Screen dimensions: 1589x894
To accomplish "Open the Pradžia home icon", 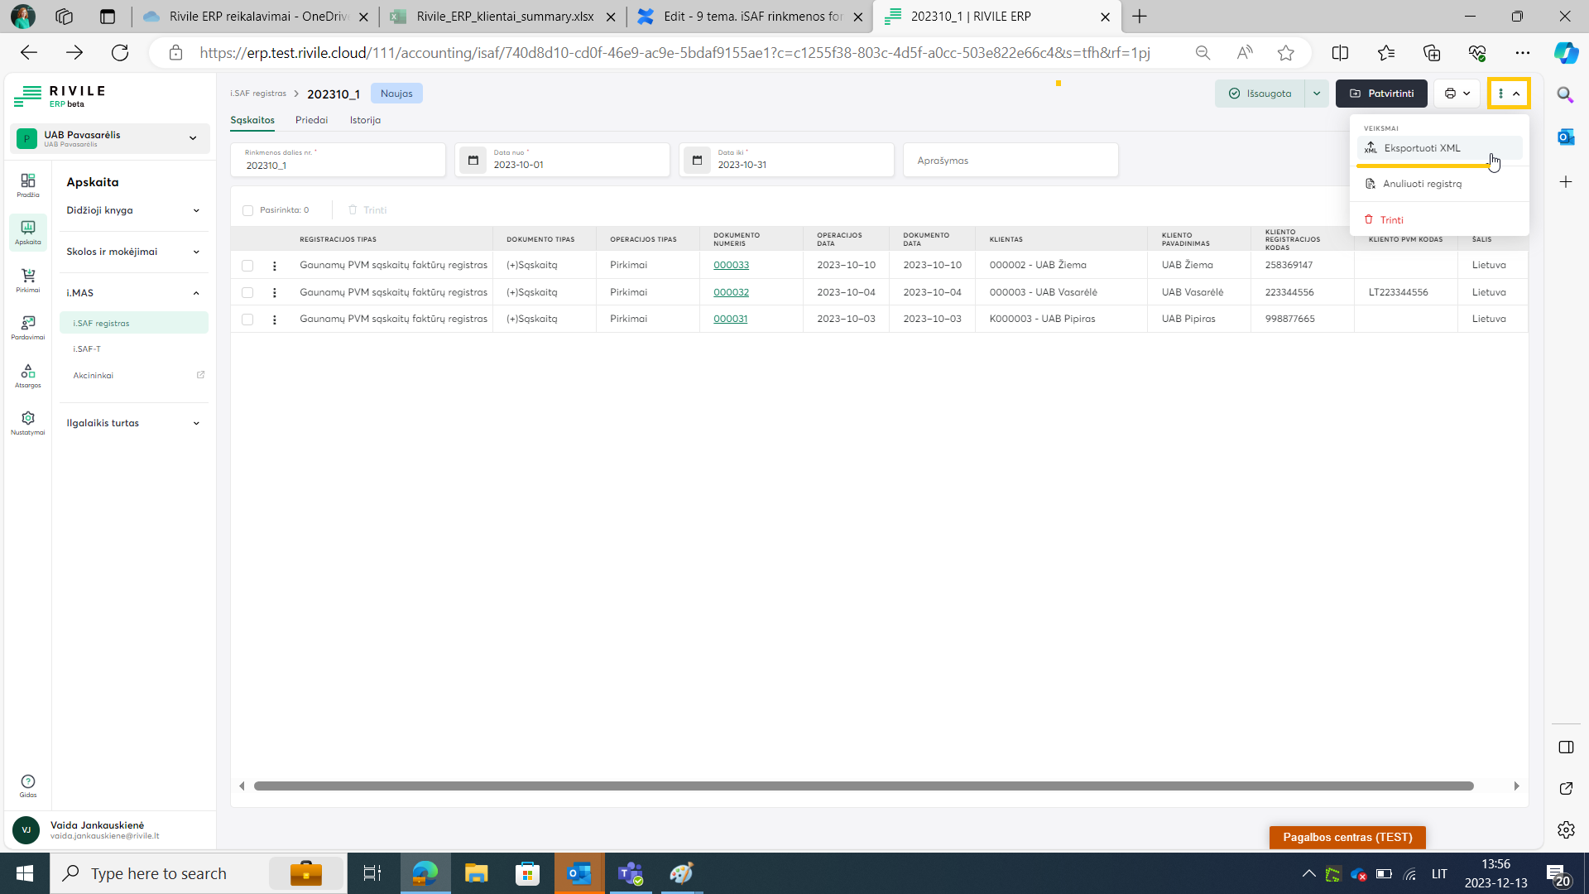I will [x=28, y=184].
